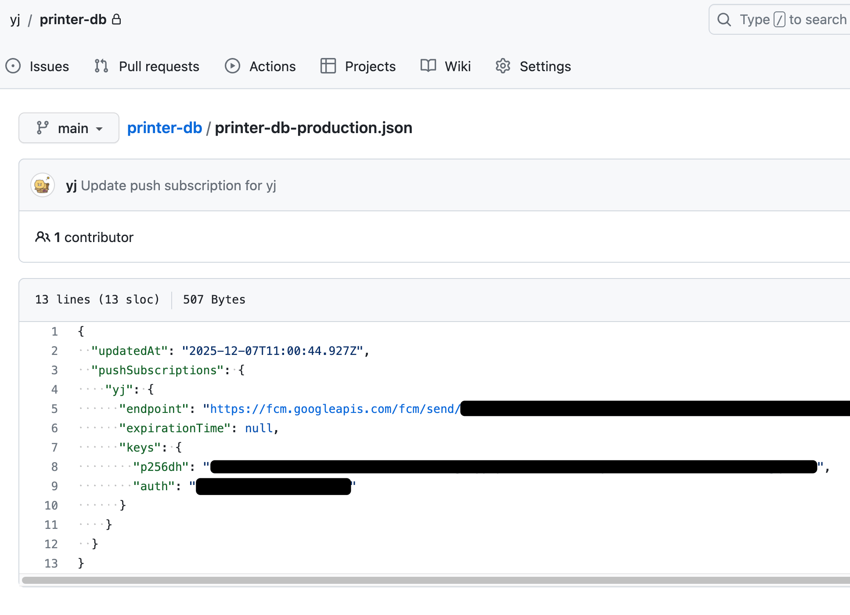Click the branch icon in the main selector
850x615 pixels.
[42, 128]
